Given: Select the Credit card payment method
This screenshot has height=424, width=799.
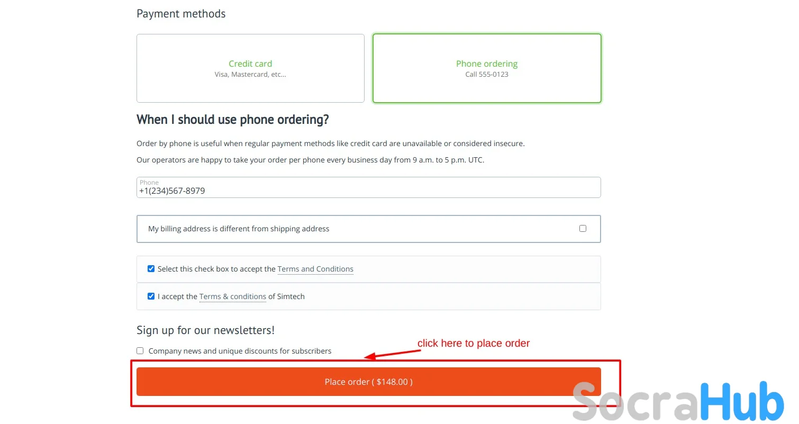Looking at the screenshot, I should click(x=250, y=68).
